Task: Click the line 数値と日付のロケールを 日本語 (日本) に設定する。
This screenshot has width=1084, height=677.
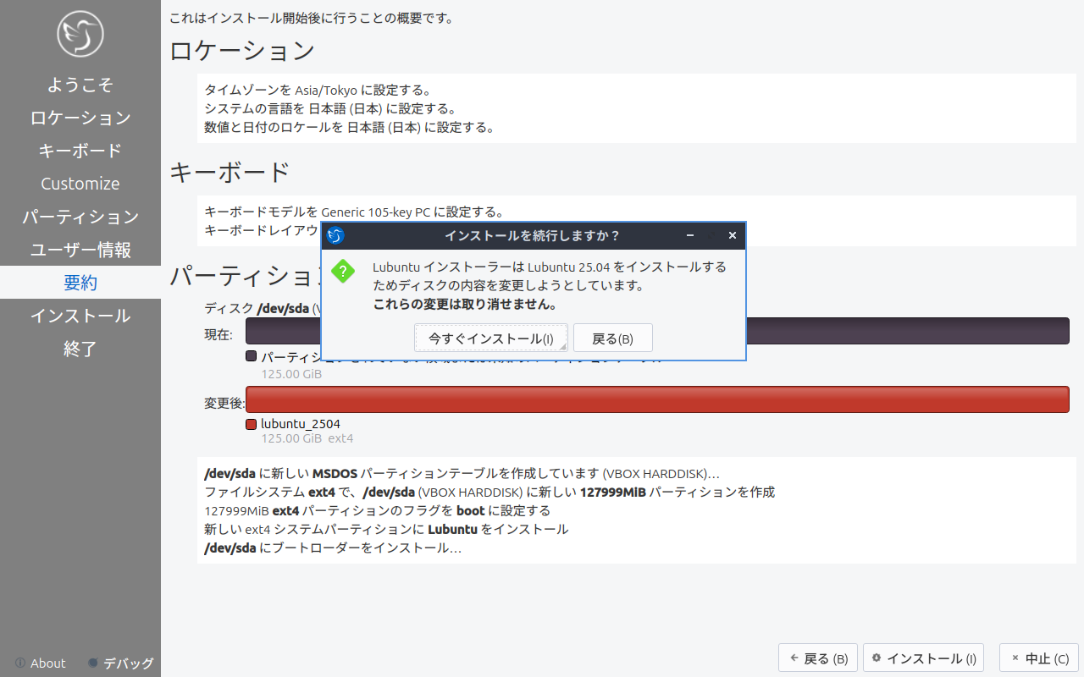Action: [x=349, y=127]
